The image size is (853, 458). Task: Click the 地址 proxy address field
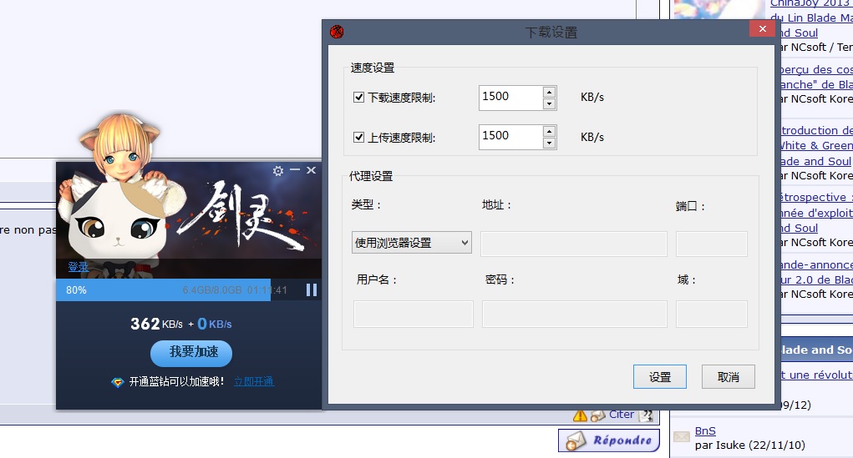(574, 244)
